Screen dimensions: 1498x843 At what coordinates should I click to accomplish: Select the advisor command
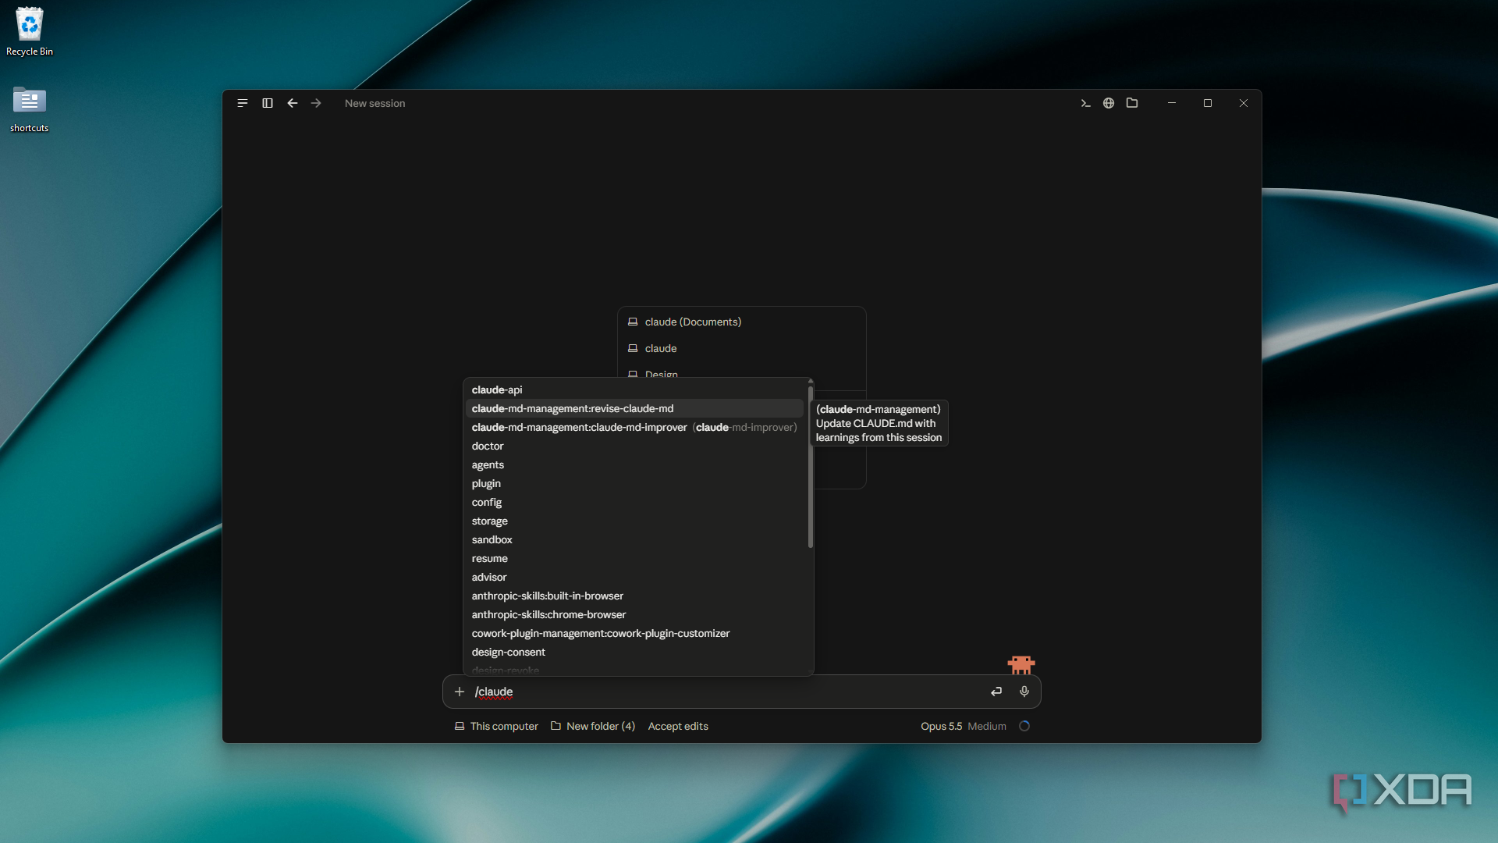(634, 577)
